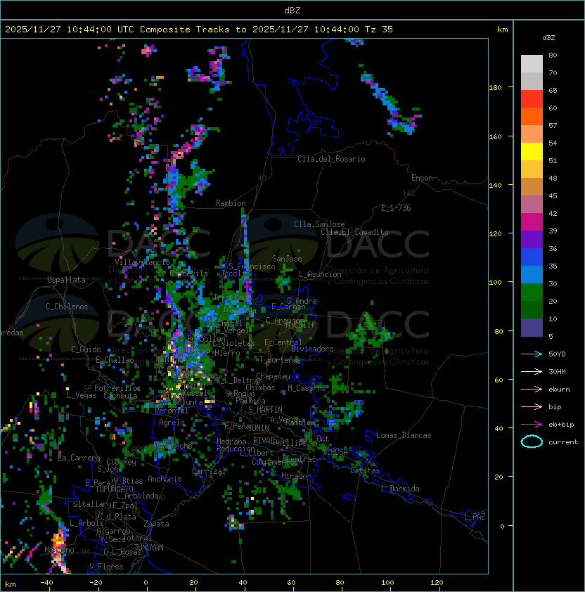Select the dark orange swatch in dBZ scale

[532, 116]
